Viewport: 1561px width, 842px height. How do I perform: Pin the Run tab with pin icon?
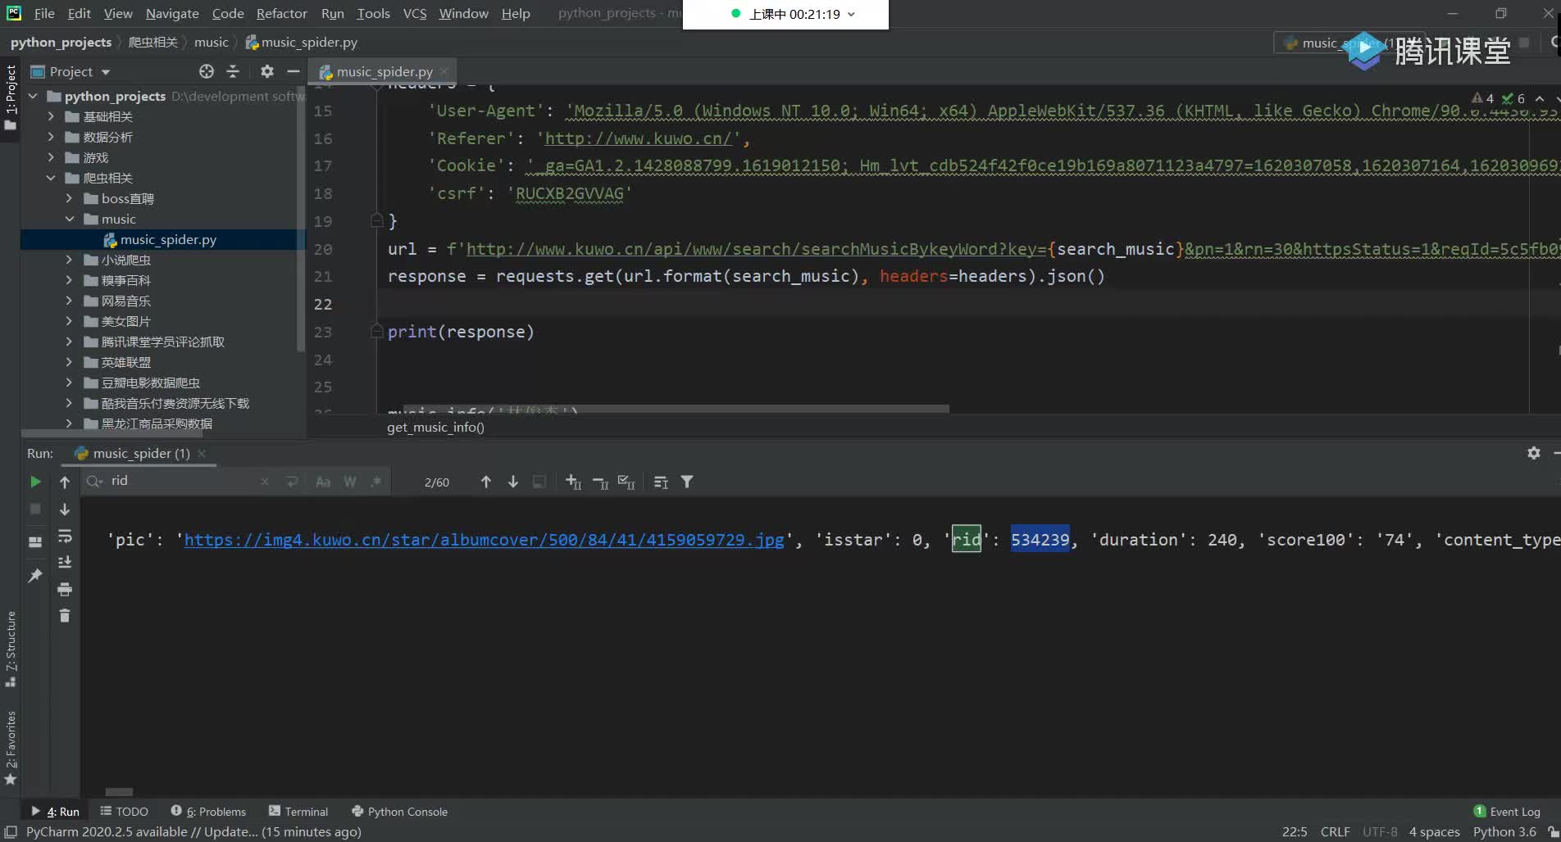pos(35,576)
